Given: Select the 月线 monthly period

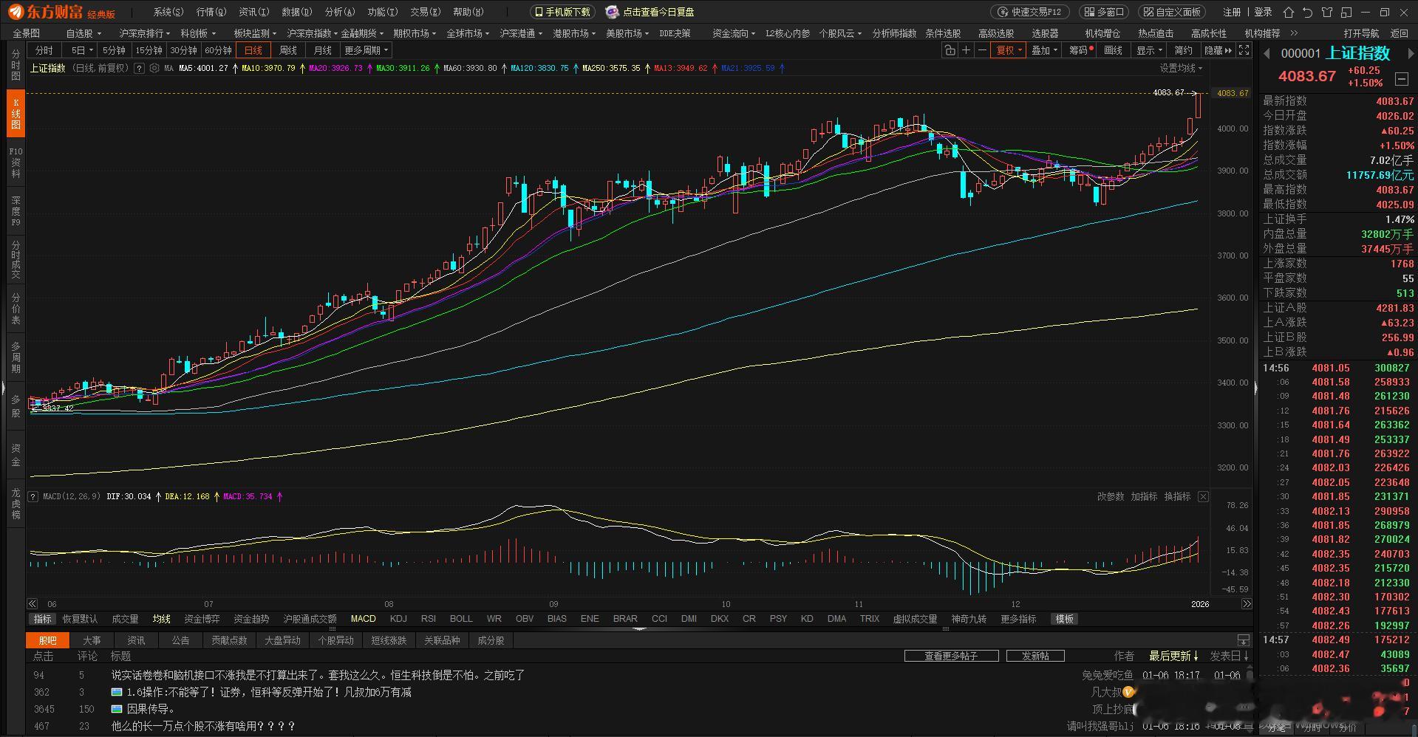Looking at the screenshot, I should pyautogui.click(x=323, y=50).
